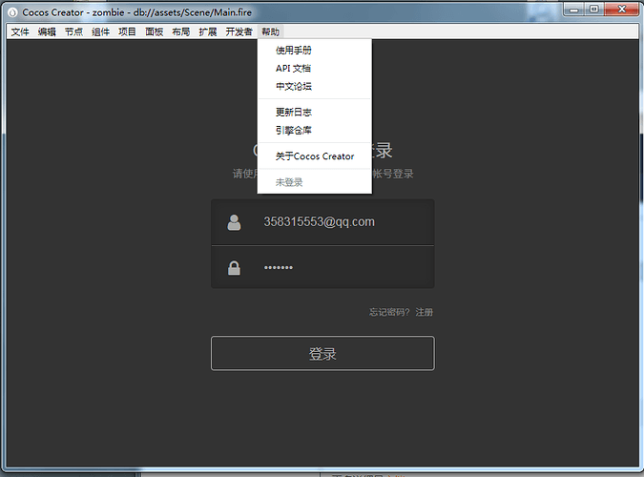Click the 注册 link
The width and height of the screenshot is (644, 477).
point(425,312)
